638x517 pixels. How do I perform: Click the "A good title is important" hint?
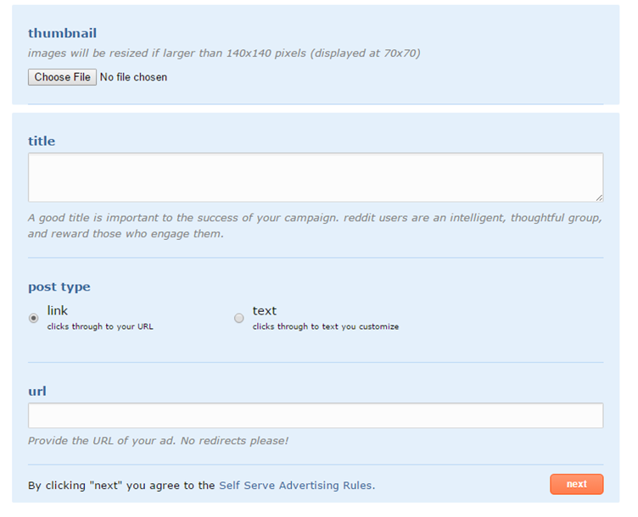click(315, 225)
